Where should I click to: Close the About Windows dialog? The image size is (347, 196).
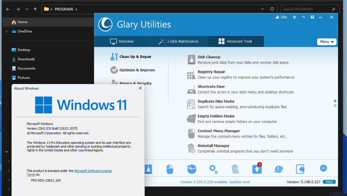140,88
